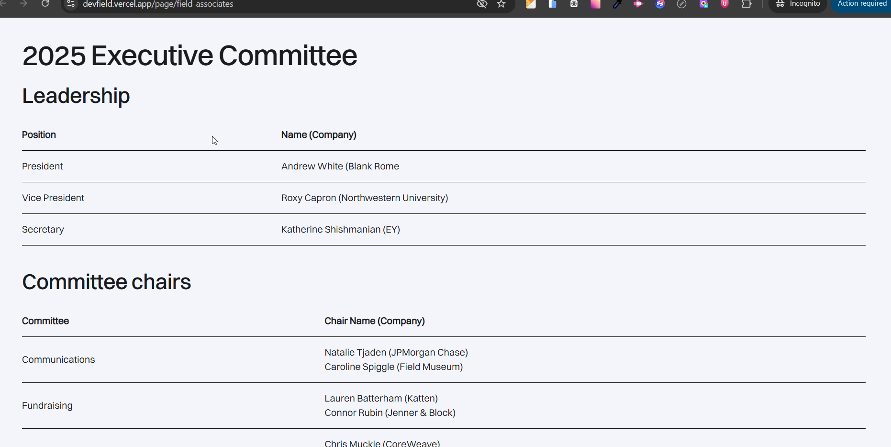This screenshot has width=891, height=447.
Task: Reload the page with the refresh icon
Action: [x=45, y=4]
